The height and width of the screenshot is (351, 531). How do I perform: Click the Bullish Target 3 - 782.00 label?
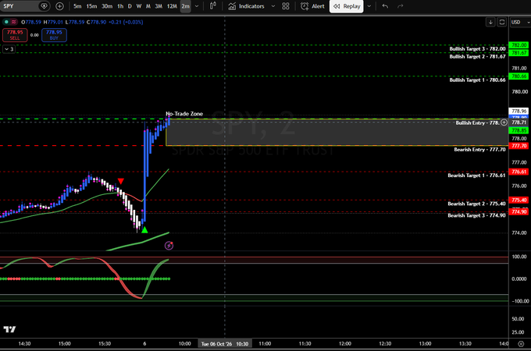[477, 48]
